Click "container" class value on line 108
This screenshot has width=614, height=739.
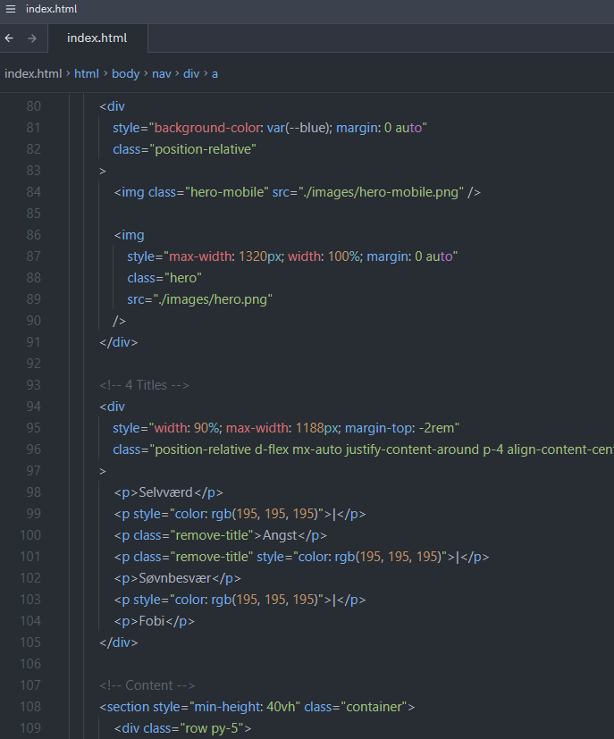click(374, 707)
